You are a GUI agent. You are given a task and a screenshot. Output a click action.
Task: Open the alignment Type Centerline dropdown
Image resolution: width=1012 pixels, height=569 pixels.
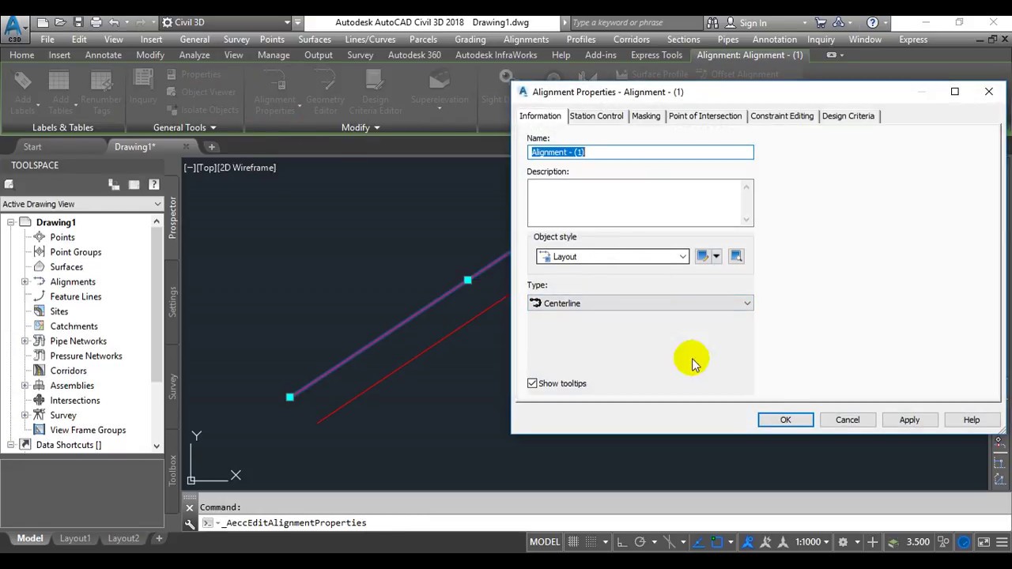[x=640, y=303]
